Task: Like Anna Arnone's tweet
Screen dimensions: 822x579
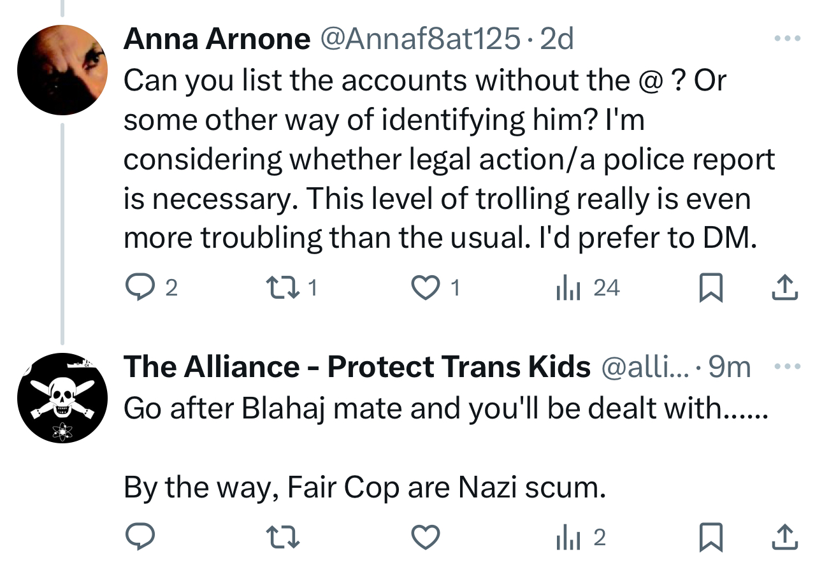Action: click(x=424, y=289)
